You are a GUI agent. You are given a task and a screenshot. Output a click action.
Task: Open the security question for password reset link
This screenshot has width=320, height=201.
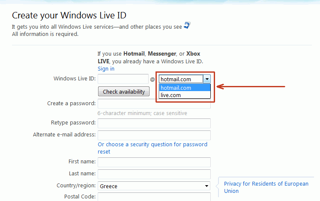click(153, 148)
